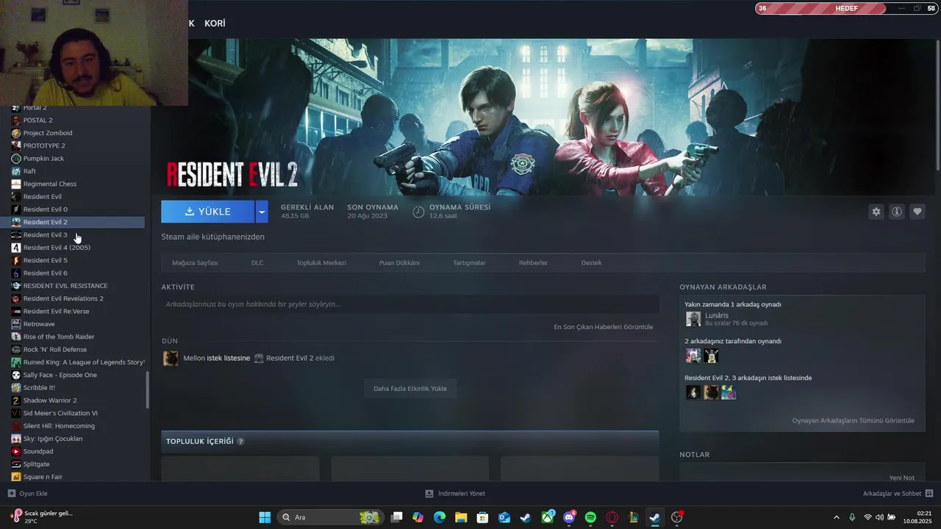Screen dimensions: 941x529
Task: Open Windows Start menu
Action: (x=265, y=517)
